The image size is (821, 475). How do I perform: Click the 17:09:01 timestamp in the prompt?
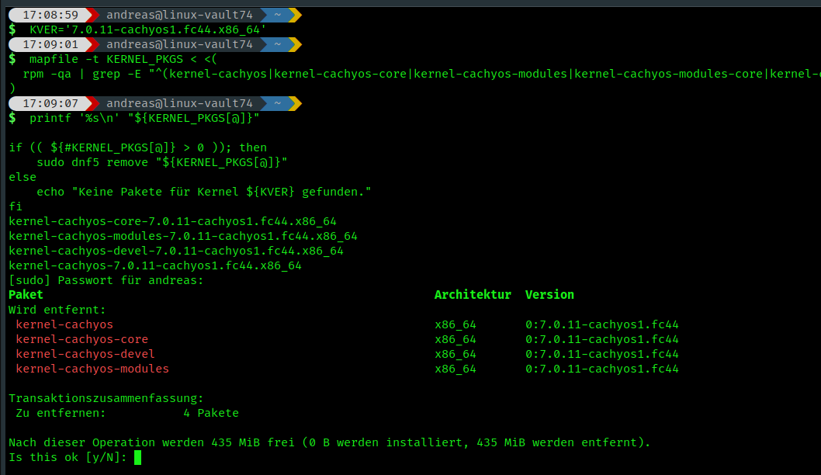[50, 44]
